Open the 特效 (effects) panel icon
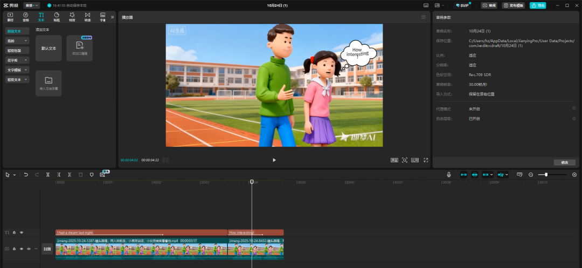This screenshot has width=582, height=268. pos(72,17)
